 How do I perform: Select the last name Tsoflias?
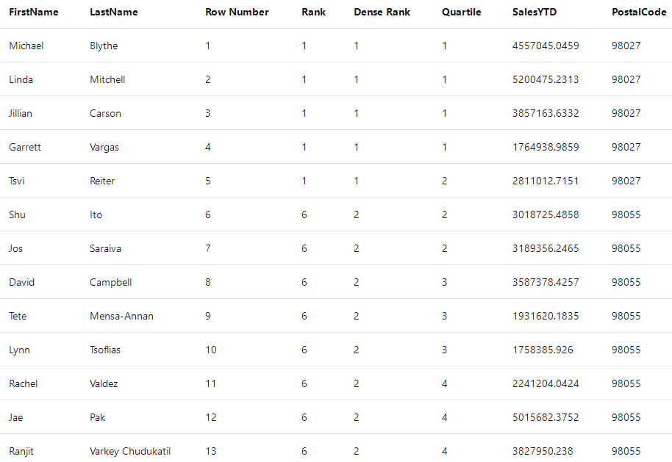[x=105, y=350]
